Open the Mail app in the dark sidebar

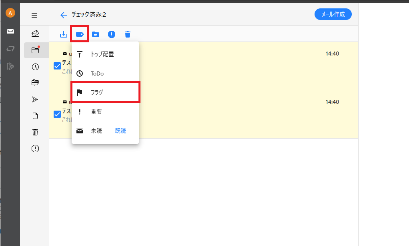[10, 31]
